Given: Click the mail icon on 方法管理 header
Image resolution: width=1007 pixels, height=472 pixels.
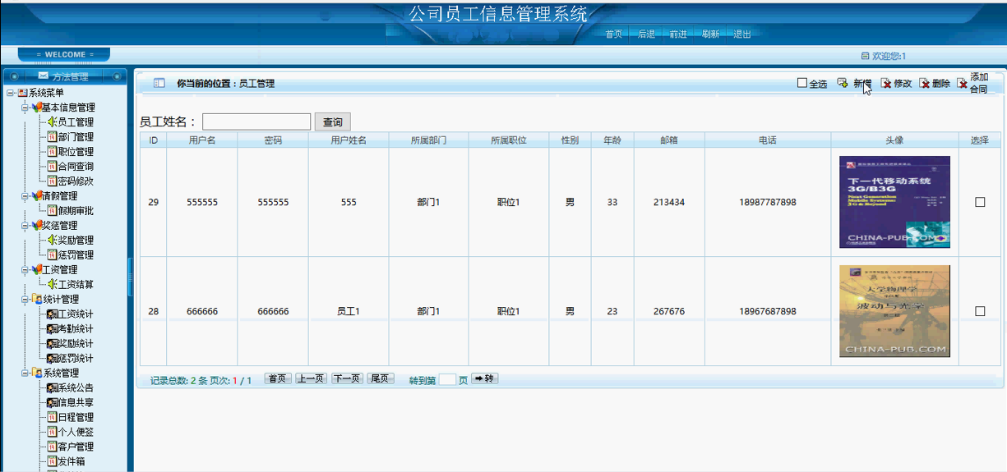Looking at the screenshot, I should (44, 76).
